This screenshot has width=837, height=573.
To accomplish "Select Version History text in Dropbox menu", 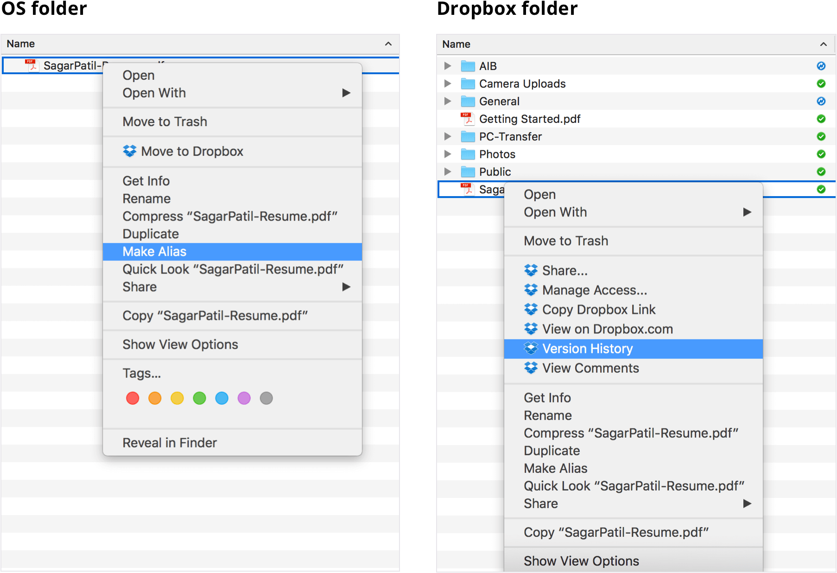I will pos(588,349).
